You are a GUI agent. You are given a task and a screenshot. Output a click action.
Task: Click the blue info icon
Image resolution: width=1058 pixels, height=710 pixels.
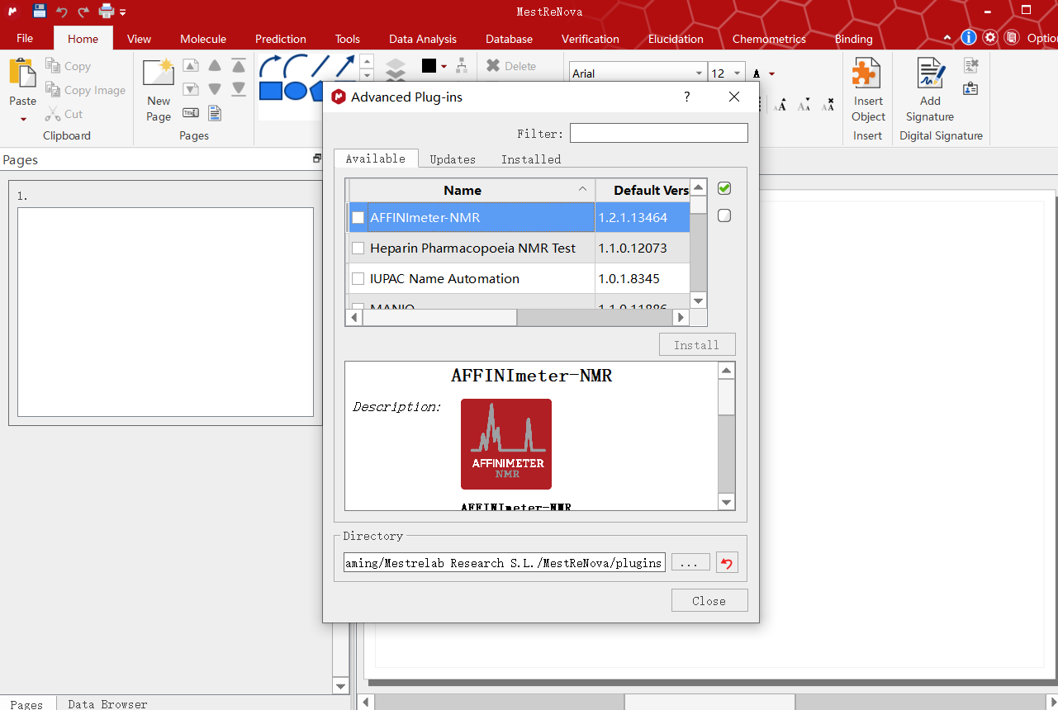click(x=969, y=38)
